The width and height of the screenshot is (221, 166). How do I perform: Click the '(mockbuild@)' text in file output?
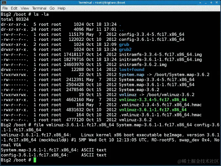pyautogui.click(x=54, y=140)
